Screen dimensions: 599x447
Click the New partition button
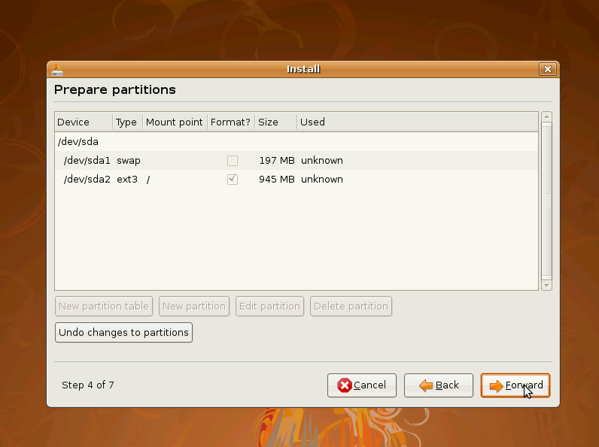(x=194, y=307)
